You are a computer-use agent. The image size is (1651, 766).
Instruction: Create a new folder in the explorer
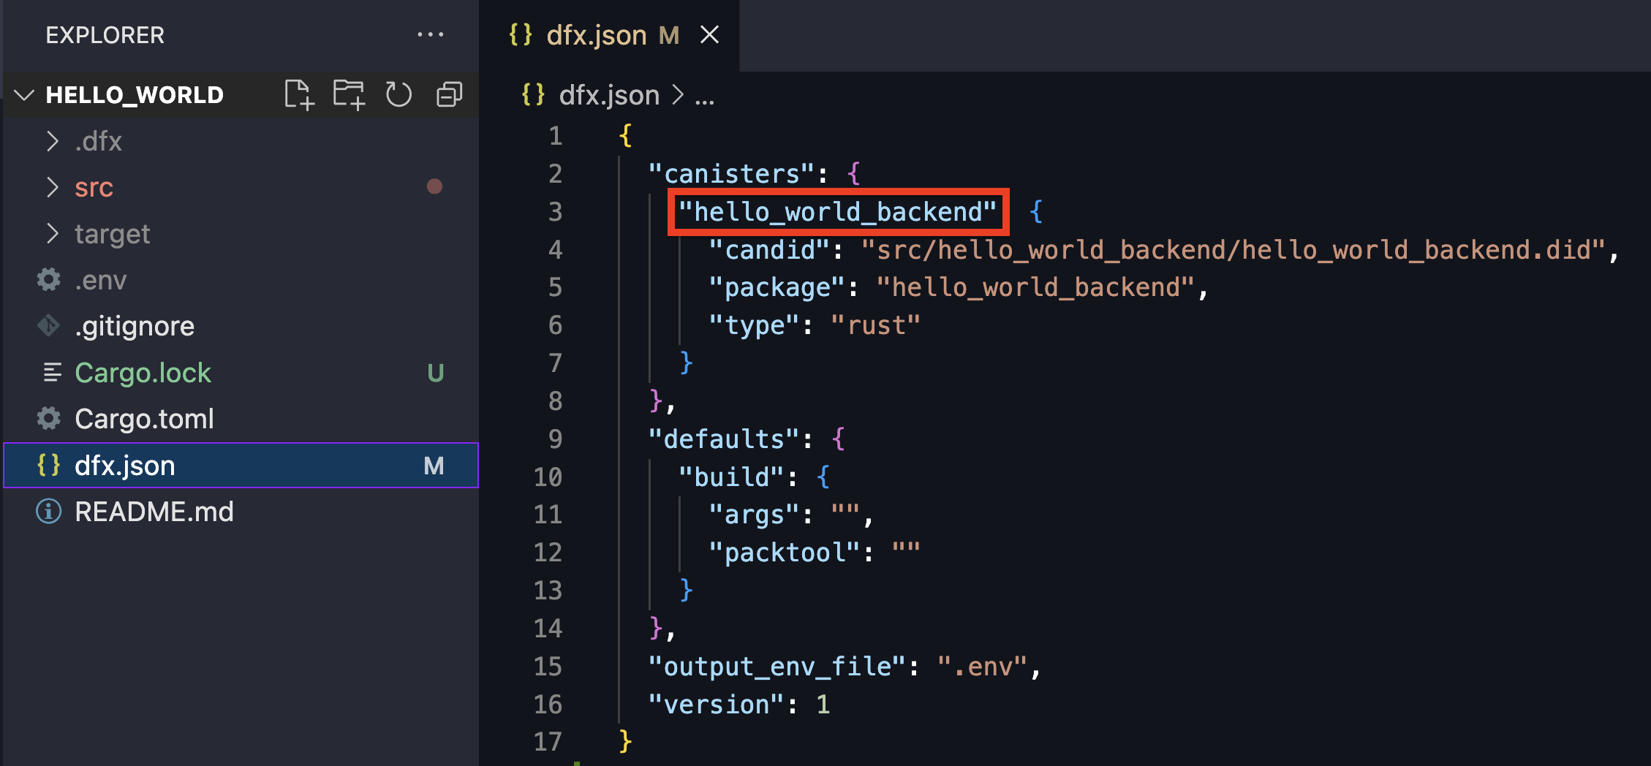349,94
